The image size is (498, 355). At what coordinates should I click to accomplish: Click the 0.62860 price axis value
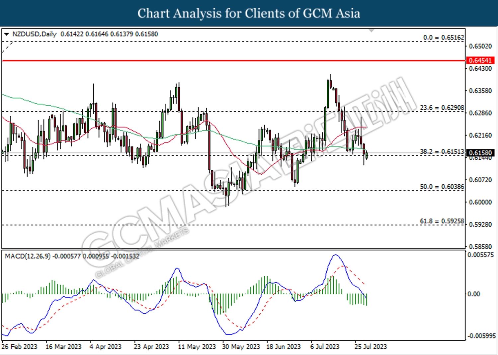[x=480, y=113]
